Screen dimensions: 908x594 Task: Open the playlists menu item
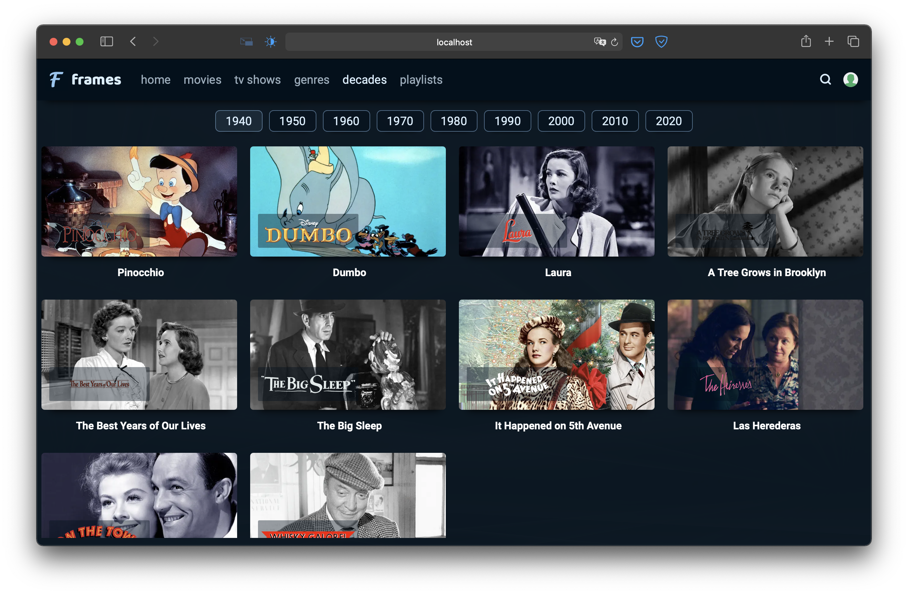[421, 80]
